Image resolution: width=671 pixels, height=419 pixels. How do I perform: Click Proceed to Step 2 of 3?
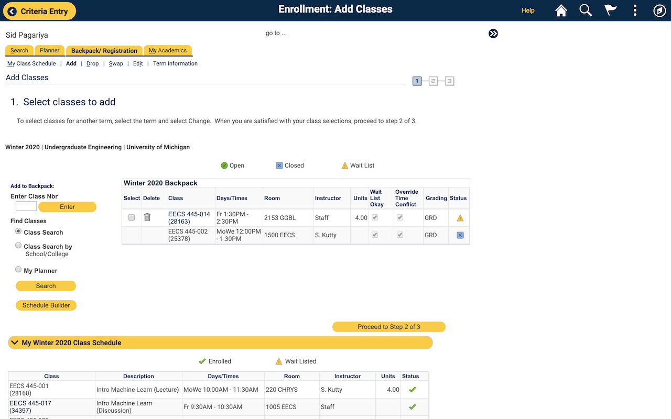tap(389, 327)
